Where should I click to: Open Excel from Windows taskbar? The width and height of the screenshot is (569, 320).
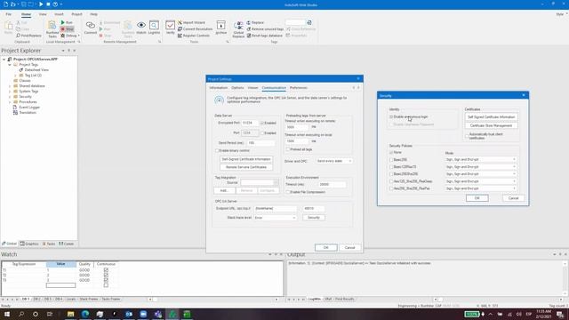[187, 314]
